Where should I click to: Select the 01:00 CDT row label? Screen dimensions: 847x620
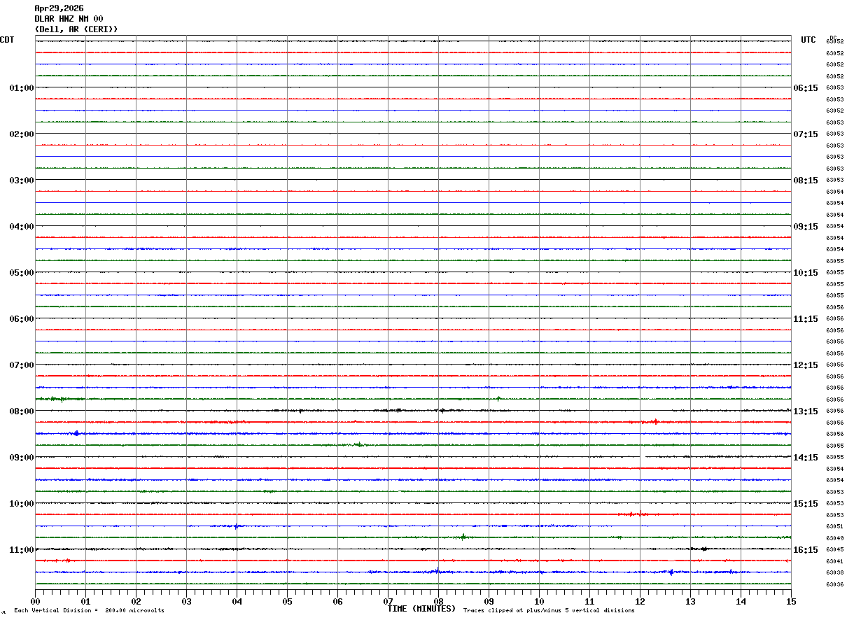point(22,88)
